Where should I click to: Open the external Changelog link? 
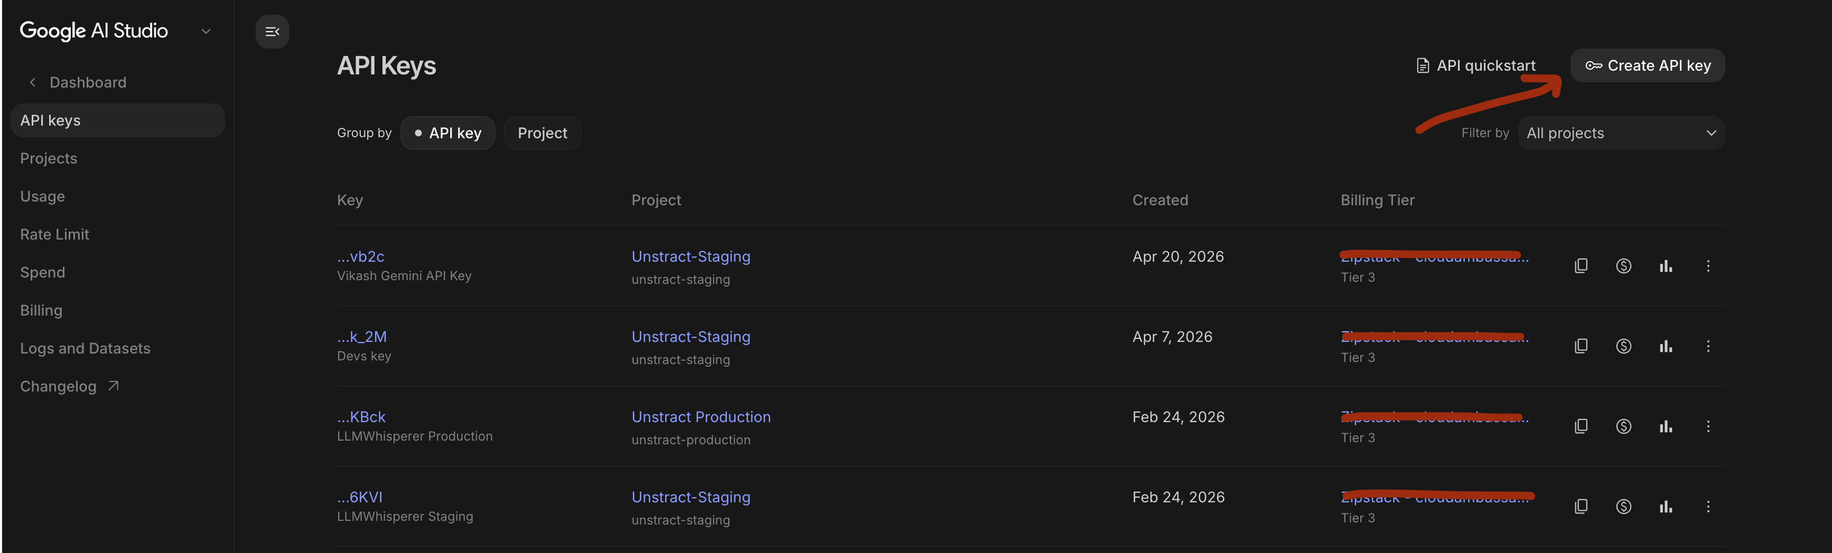pos(69,387)
